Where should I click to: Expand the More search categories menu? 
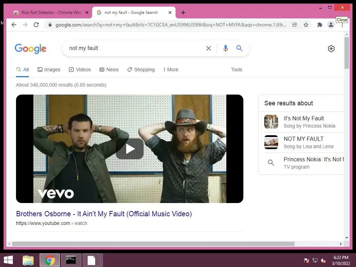(171, 70)
